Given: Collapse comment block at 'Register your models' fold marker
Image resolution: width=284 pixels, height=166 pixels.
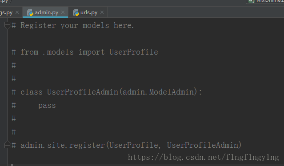Looking at the screenshot, I should tap(8, 25).
